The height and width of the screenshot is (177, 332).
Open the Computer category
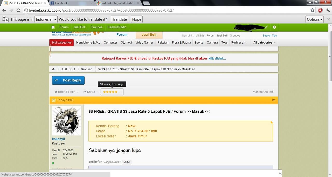coord(110,43)
